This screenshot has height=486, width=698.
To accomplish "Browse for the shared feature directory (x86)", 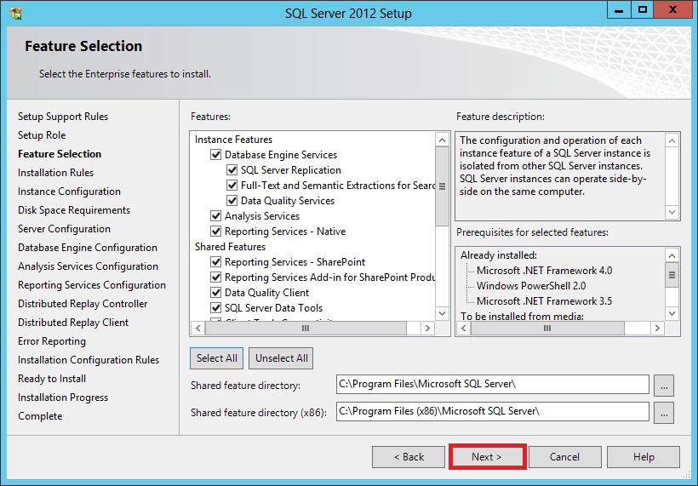I will point(665,413).
